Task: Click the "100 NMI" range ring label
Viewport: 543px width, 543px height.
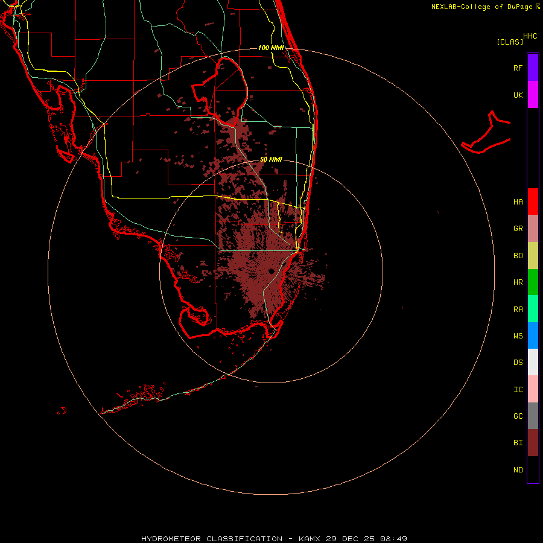Action: tap(271, 48)
